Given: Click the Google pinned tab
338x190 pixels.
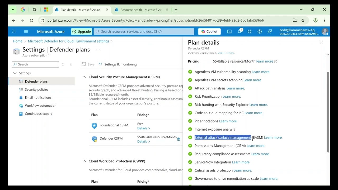Looking at the screenshot, I should pyautogui.click(x=23, y=9).
